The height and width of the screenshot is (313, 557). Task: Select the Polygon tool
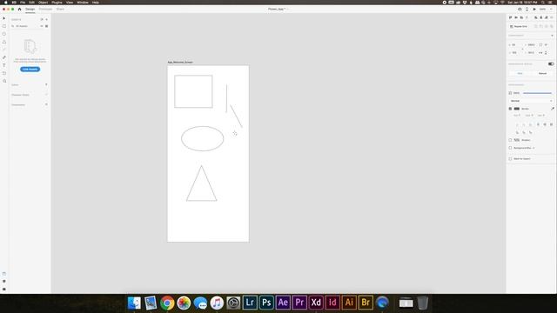click(4, 42)
